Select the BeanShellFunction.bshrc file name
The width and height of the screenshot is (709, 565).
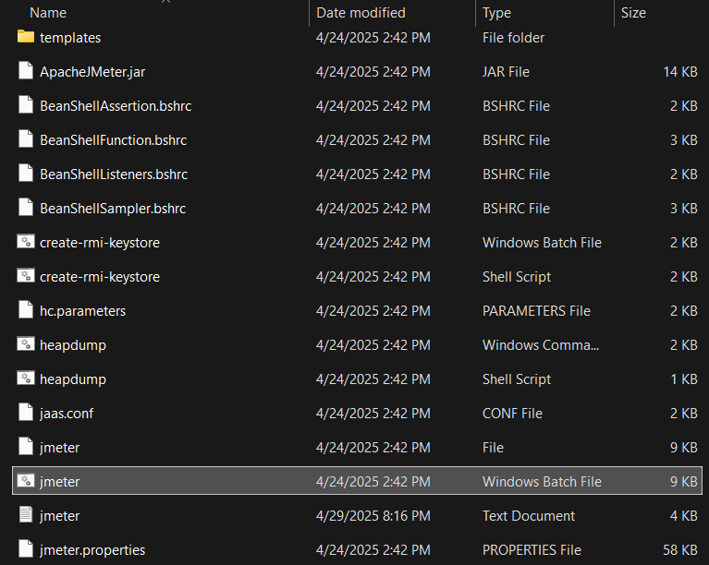(x=113, y=140)
